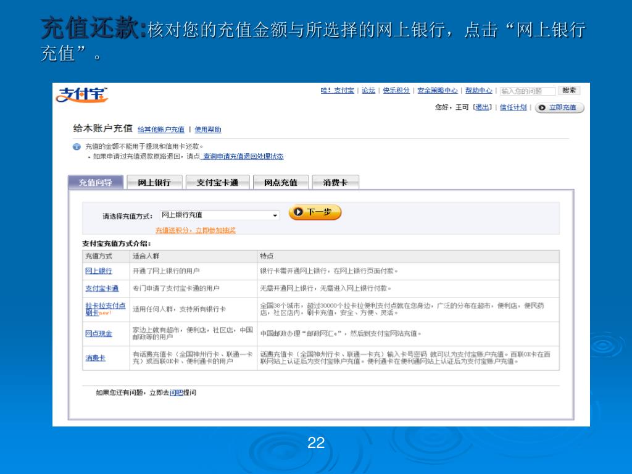632x474 pixels.
Task: Click the 问吧 link near the bottom
Action: tap(176, 392)
